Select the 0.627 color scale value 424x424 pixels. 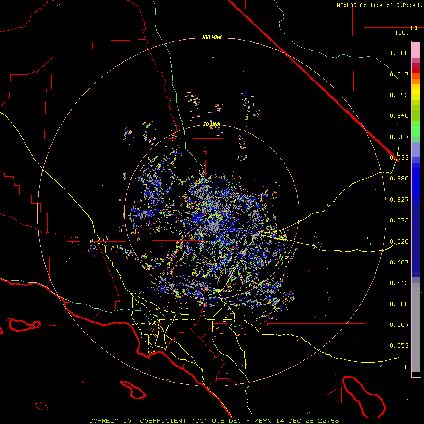point(399,200)
